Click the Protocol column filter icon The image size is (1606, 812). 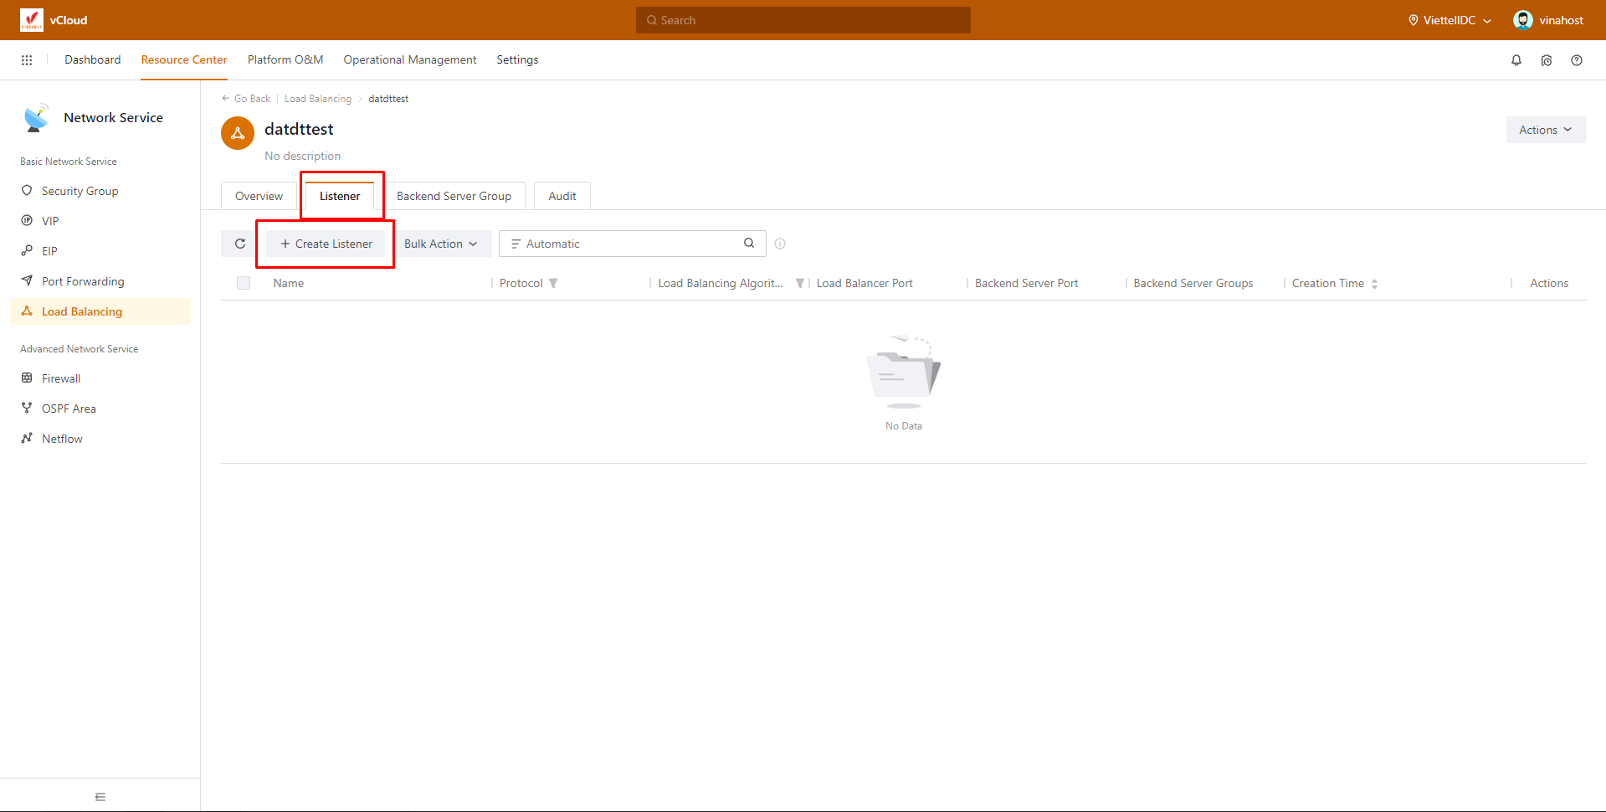coord(553,284)
